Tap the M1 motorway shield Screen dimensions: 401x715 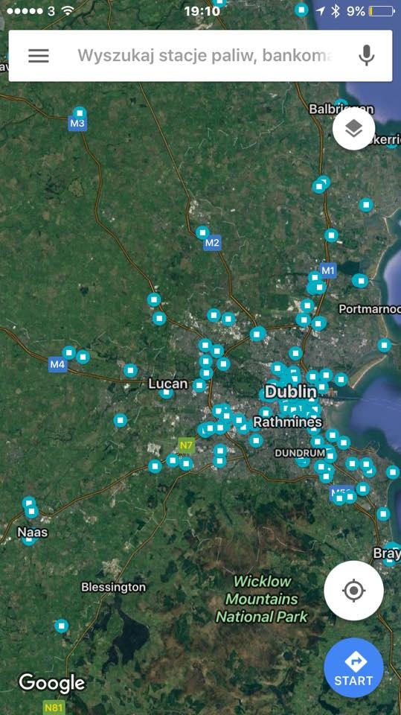pos(328,270)
